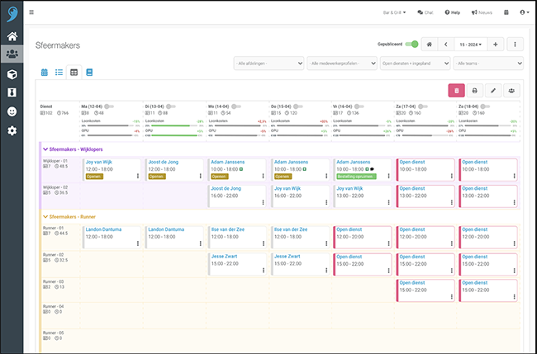537x354 pixels.
Task: Open Chat from the top bar
Action: (x=425, y=13)
